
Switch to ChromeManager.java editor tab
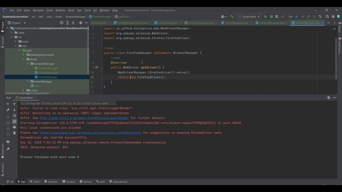pyautogui.click(x=272, y=23)
